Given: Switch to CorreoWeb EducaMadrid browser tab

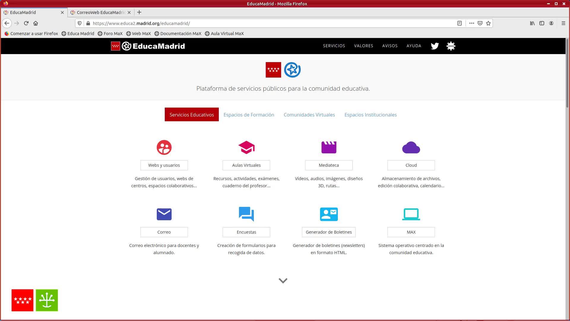Looking at the screenshot, I should [x=100, y=12].
